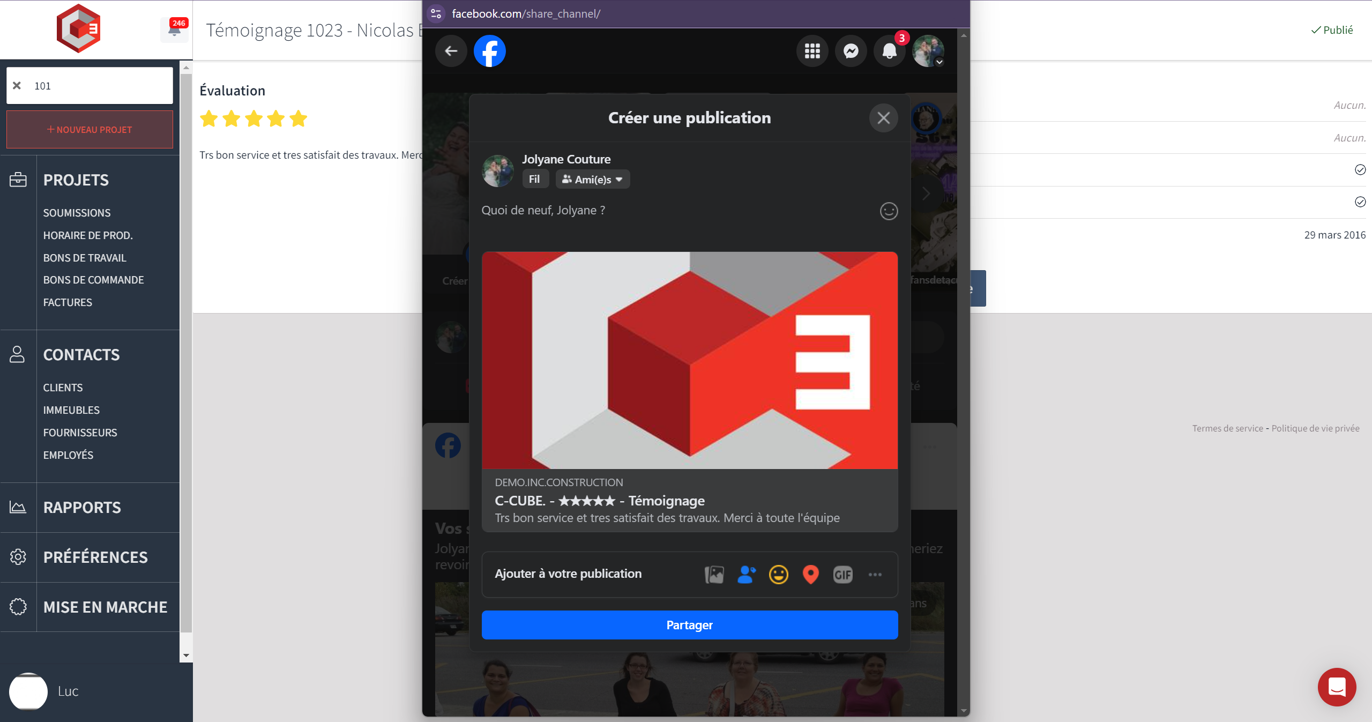Open Horaire de prod. menu item
This screenshot has height=722, width=1372.
click(x=88, y=235)
